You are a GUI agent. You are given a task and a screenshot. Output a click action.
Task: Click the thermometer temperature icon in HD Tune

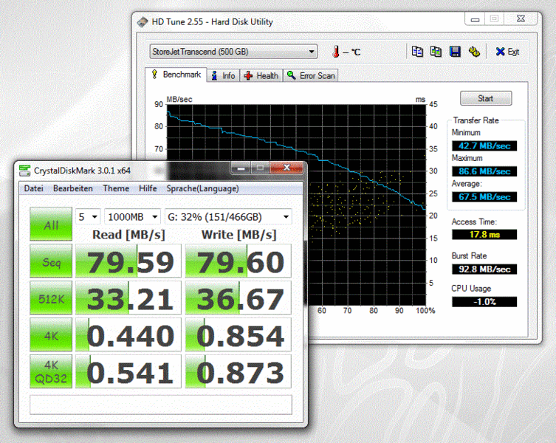pyautogui.click(x=336, y=52)
